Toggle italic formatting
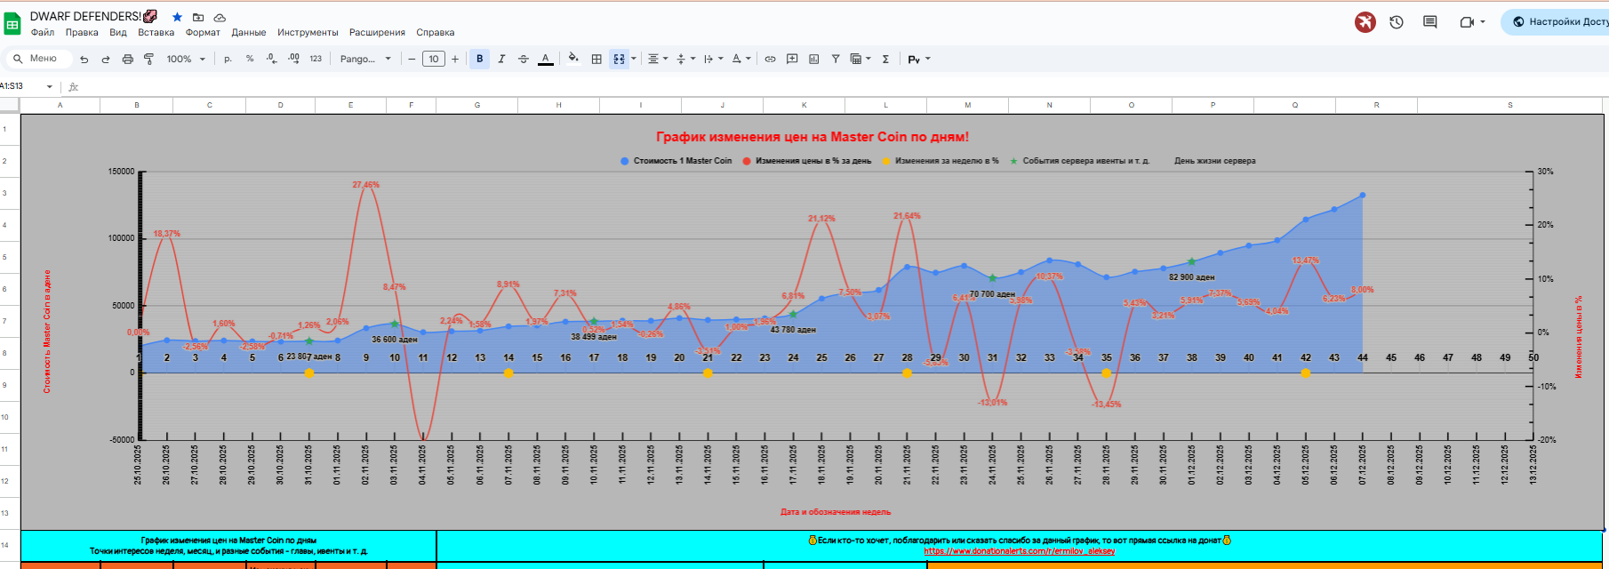Image resolution: width=1609 pixels, height=569 pixels. (501, 59)
